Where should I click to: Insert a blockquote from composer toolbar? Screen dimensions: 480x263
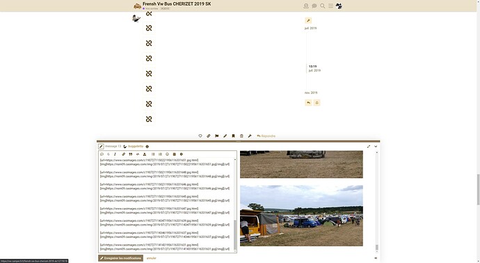pyautogui.click(x=131, y=154)
